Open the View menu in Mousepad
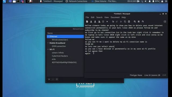 [106, 17]
